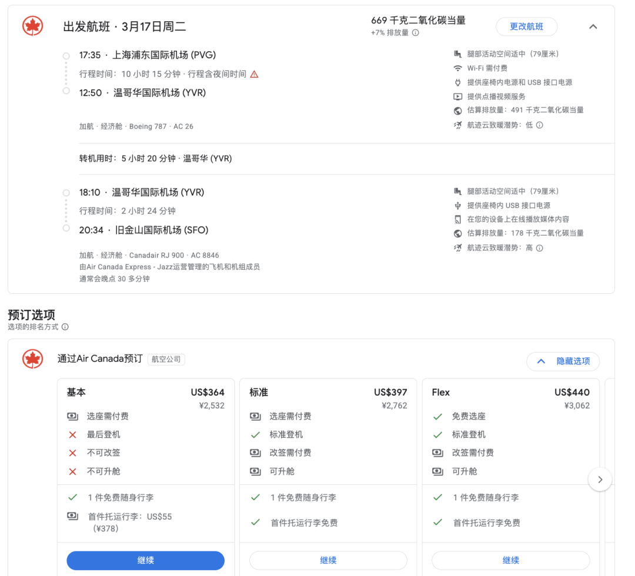Click 更改航班 button

pos(526,26)
